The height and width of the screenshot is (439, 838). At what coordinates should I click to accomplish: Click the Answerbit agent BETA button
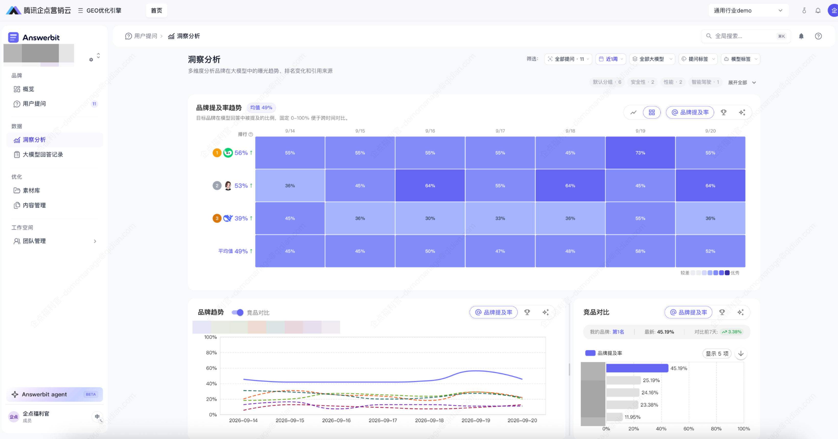pos(55,394)
